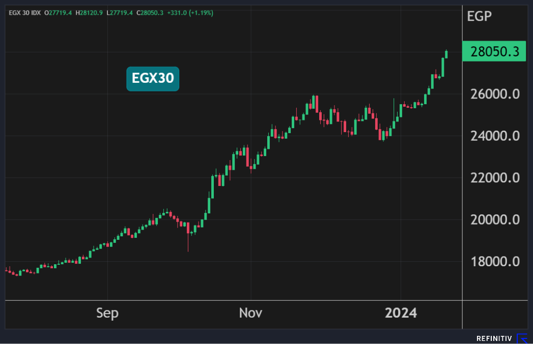Select the close value C28050.3 in header
Image resolution: width=533 pixels, height=344 pixels.
150,13
